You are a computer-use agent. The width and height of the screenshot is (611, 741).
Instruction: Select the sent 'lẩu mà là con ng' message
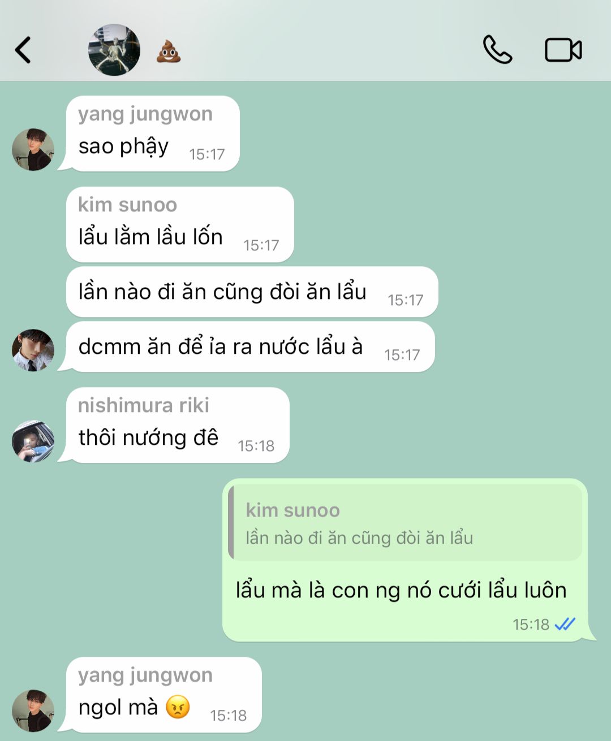click(405, 560)
